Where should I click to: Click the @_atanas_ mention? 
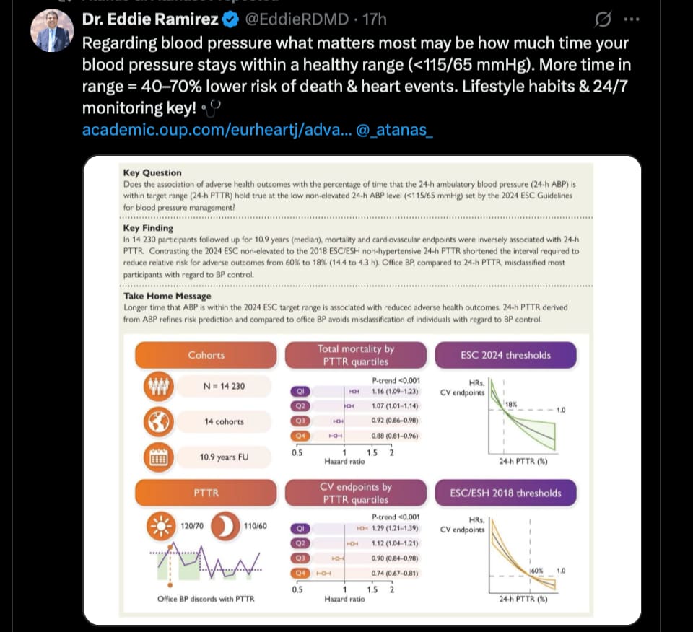[394, 130]
